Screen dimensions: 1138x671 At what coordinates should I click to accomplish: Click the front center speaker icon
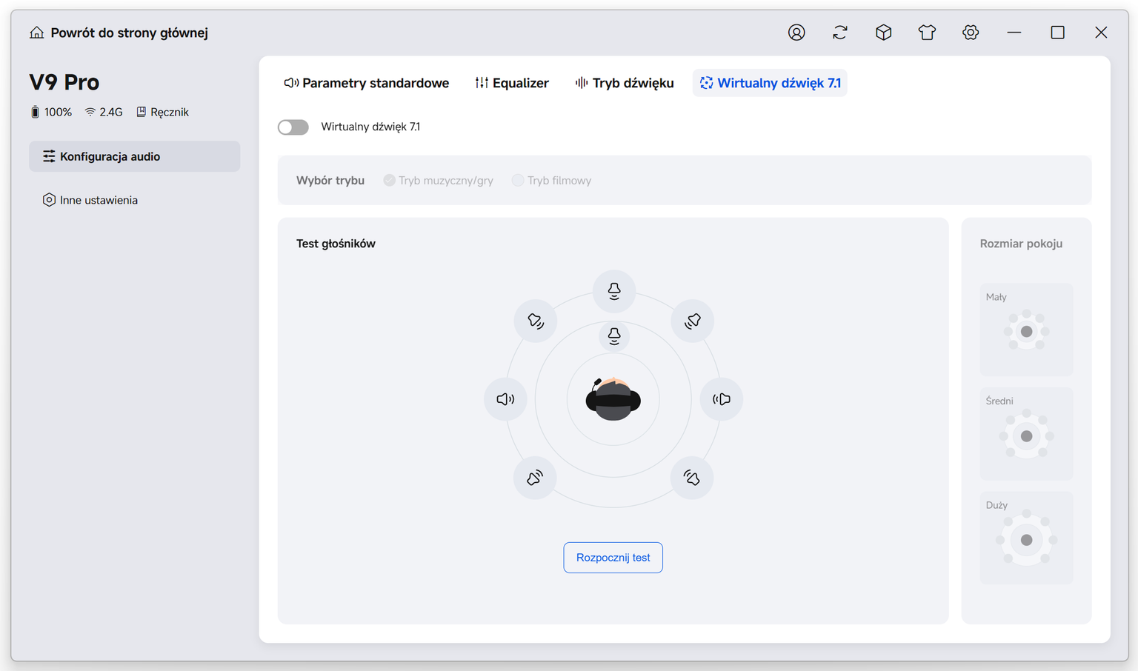pos(614,291)
